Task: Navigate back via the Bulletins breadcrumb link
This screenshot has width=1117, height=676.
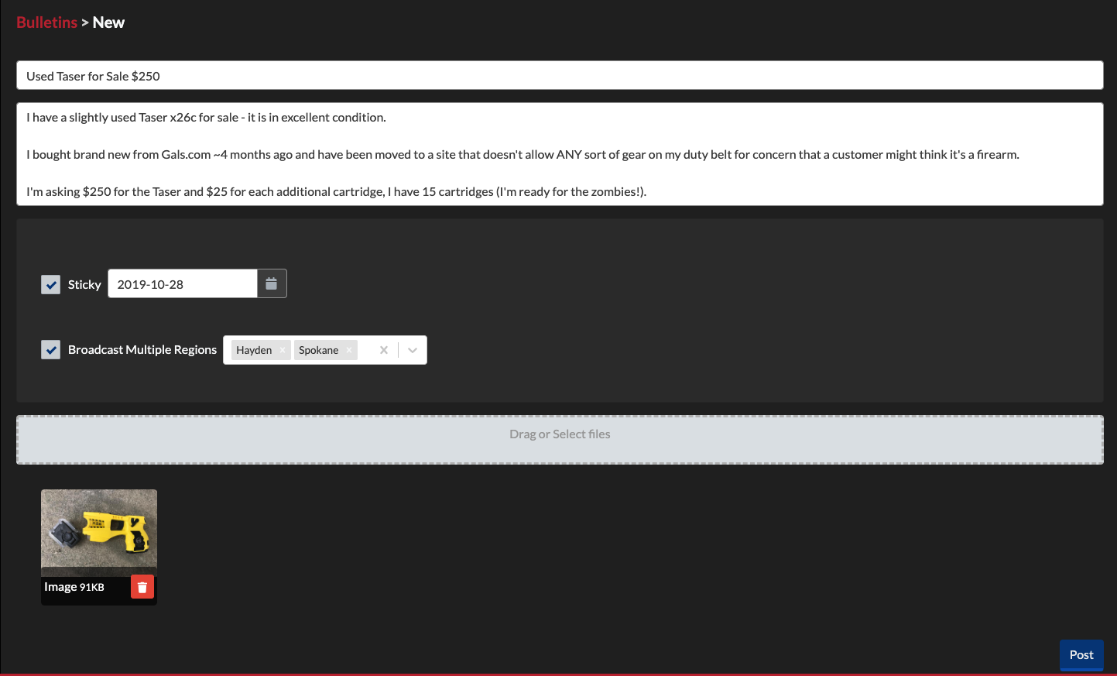Action: [46, 22]
